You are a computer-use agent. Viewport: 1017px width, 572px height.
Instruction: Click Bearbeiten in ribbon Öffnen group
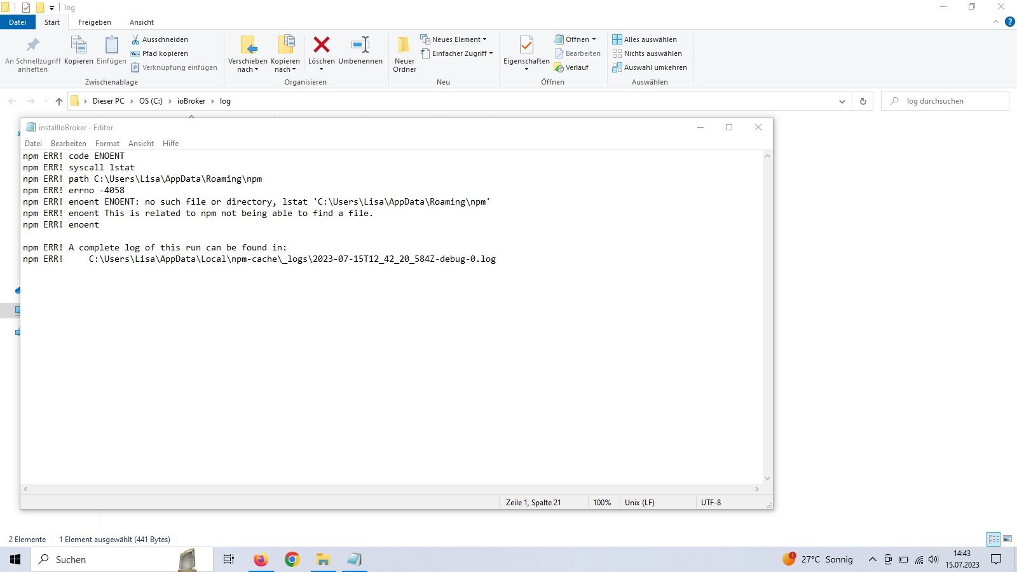[577, 53]
